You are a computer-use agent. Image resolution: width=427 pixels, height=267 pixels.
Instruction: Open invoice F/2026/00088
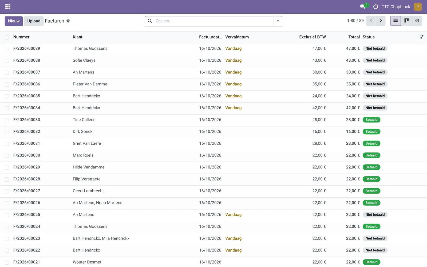point(27,60)
